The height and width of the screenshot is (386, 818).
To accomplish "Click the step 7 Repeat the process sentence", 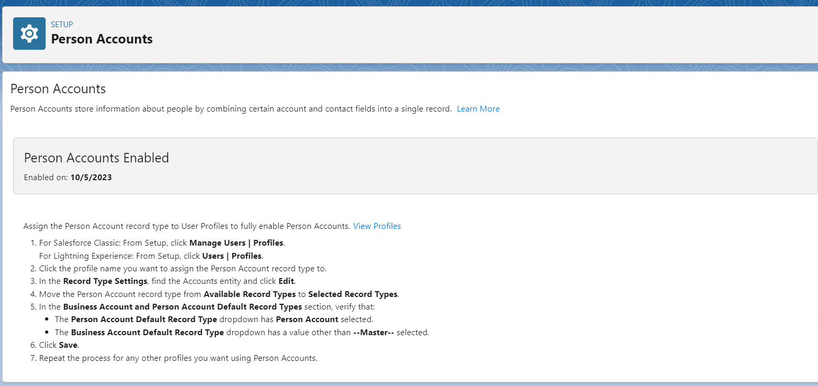I will (x=178, y=359).
